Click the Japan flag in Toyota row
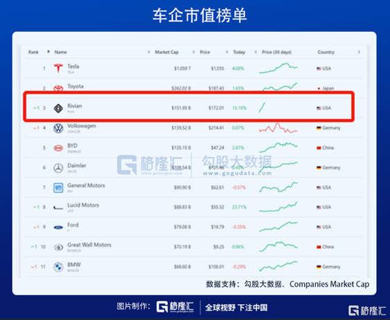The width and height of the screenshot is (390, 320). (319, 88)
